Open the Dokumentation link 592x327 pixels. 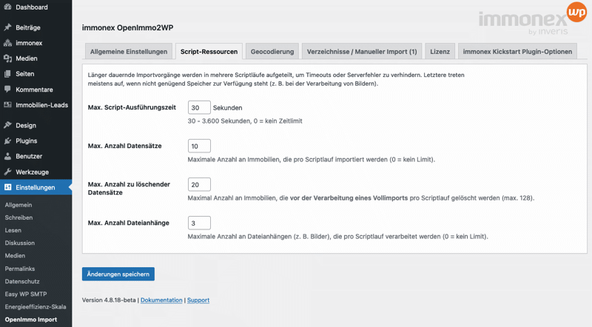coord(161,300)
